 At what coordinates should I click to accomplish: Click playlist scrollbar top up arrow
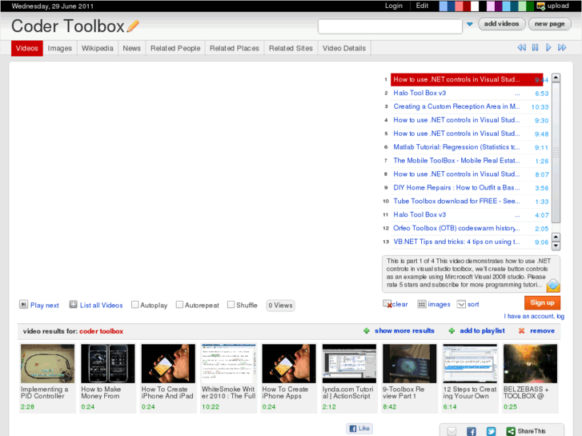pyautogui.click(x=556, y=78)
